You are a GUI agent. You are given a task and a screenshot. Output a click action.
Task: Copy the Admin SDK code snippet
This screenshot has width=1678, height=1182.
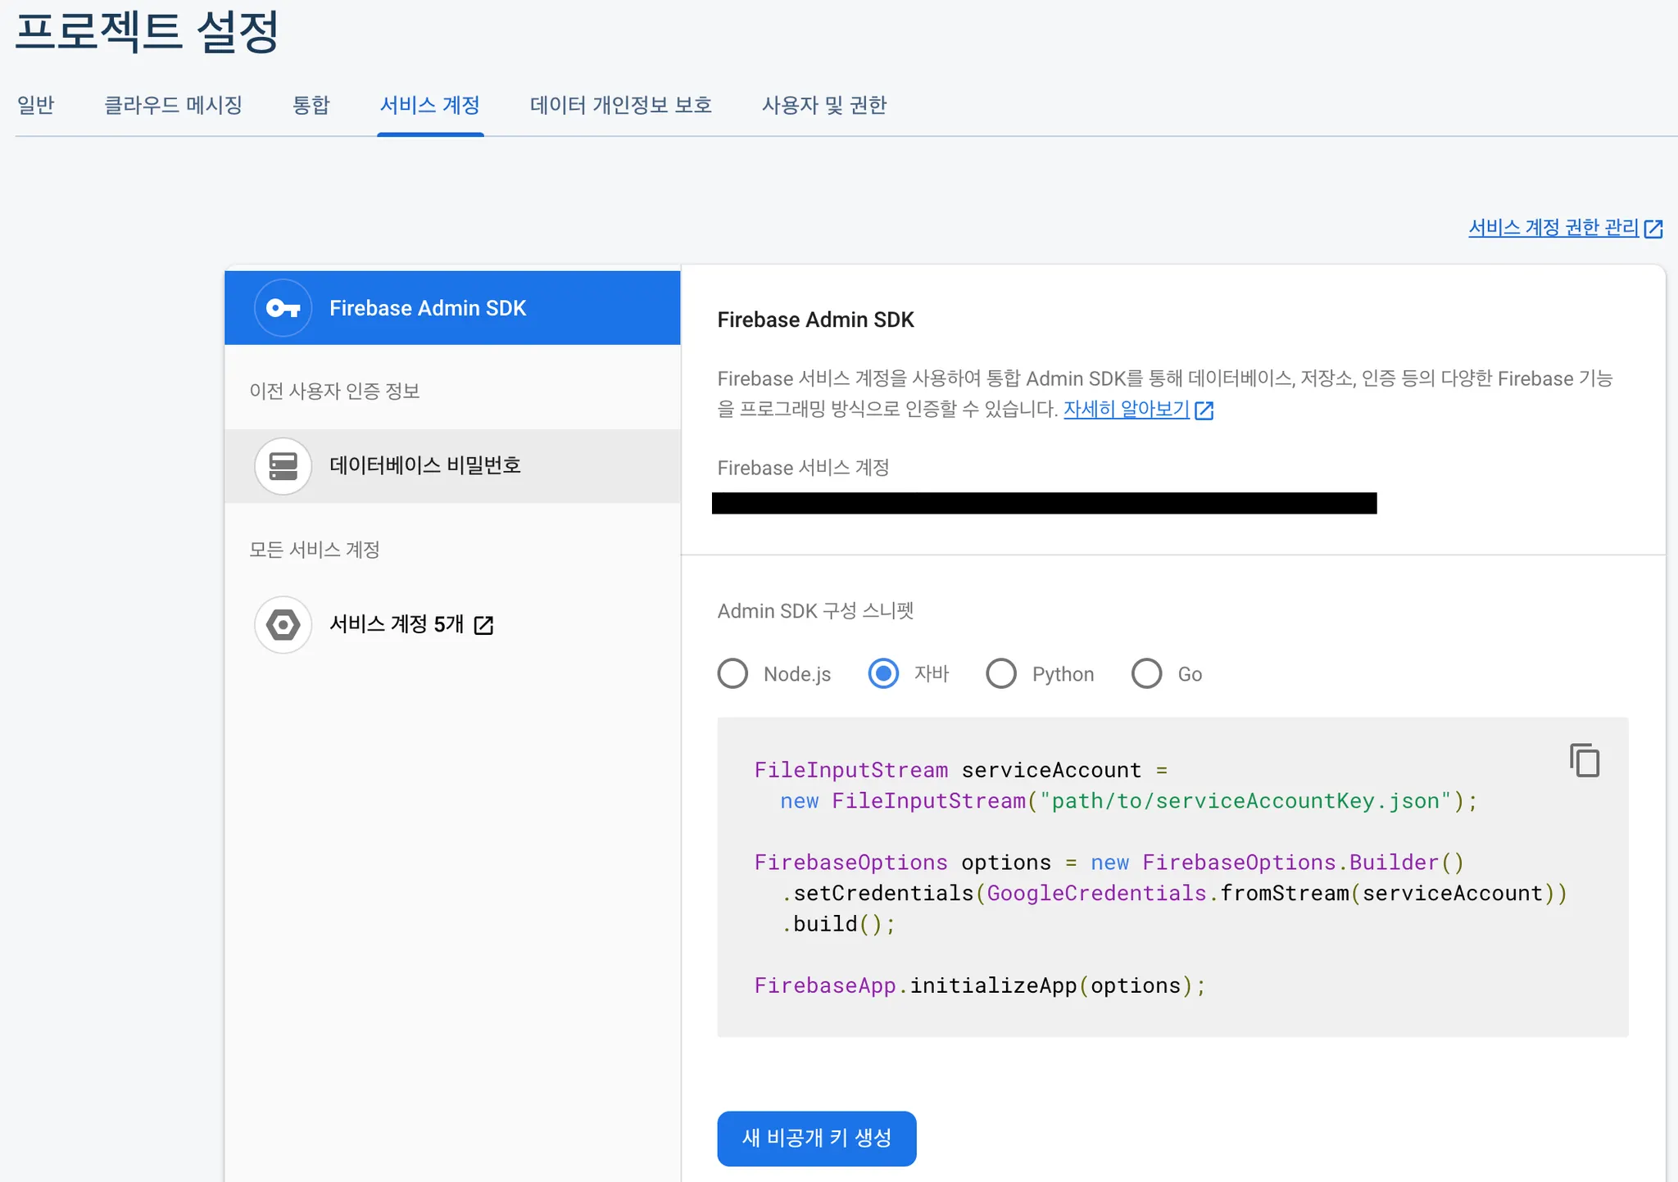pyautogui.click(x=1585, y=760)
